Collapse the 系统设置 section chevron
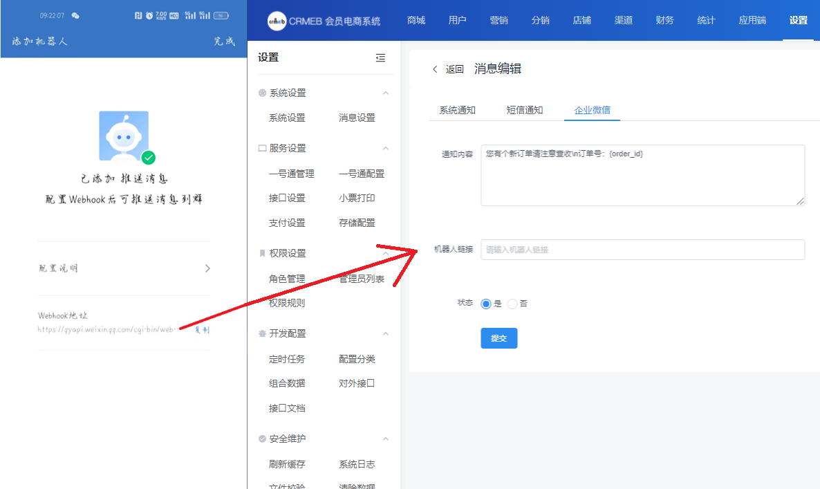 pyautogui.click(x=386, y=93)
